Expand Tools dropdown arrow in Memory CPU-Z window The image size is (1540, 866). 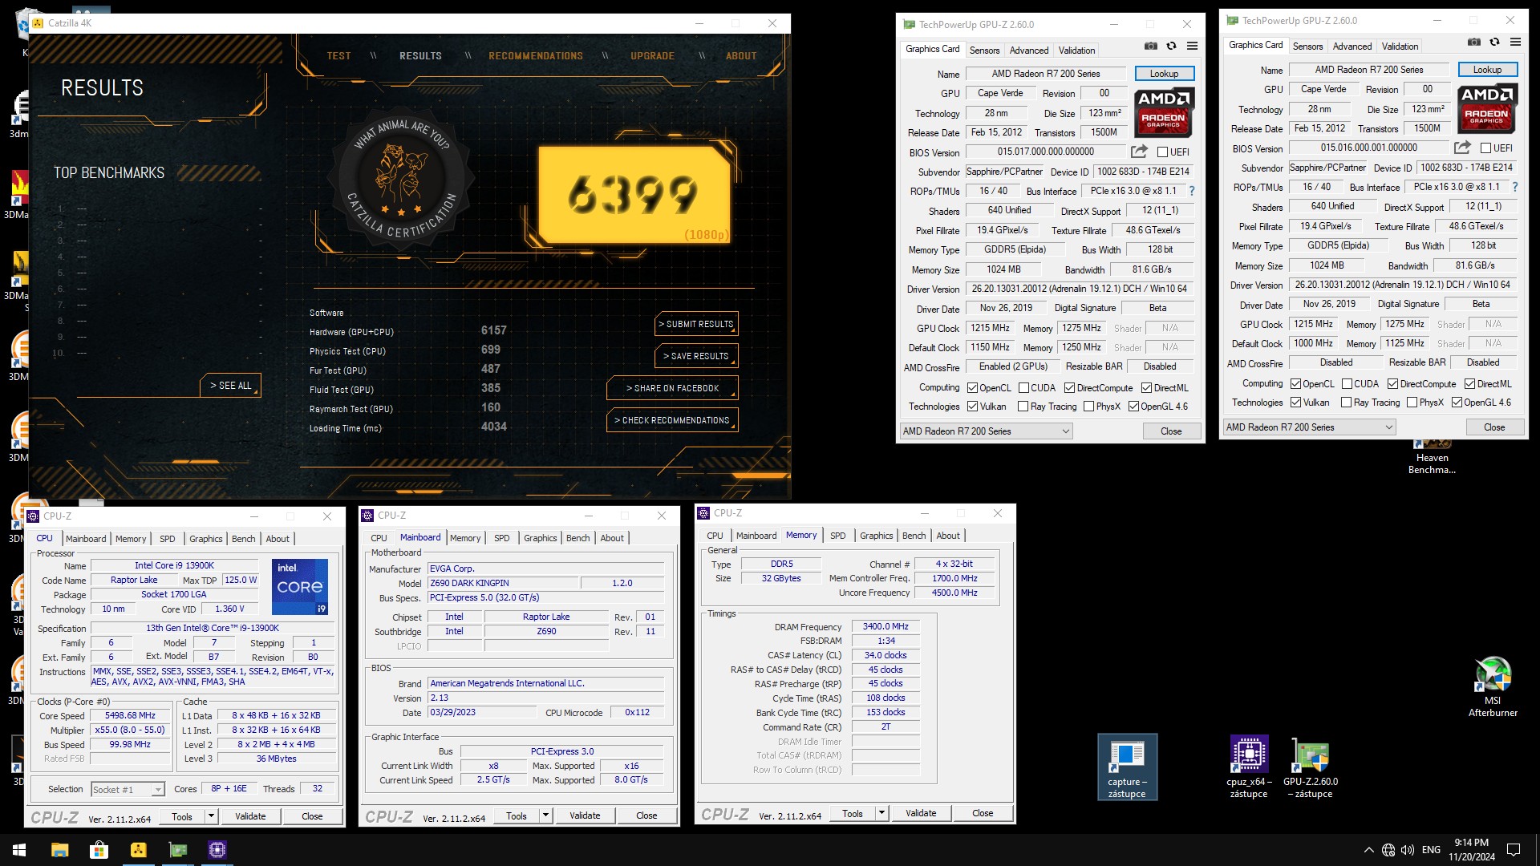coord(881,813)
